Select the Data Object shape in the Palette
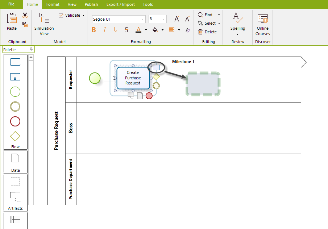Screen dimensions: 328x229 [x=15, y=158]
